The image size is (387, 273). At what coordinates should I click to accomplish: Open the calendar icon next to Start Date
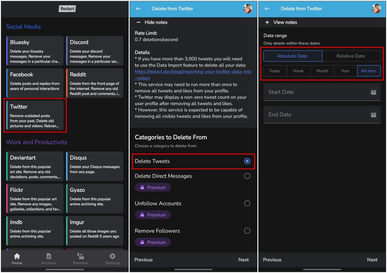373,92
